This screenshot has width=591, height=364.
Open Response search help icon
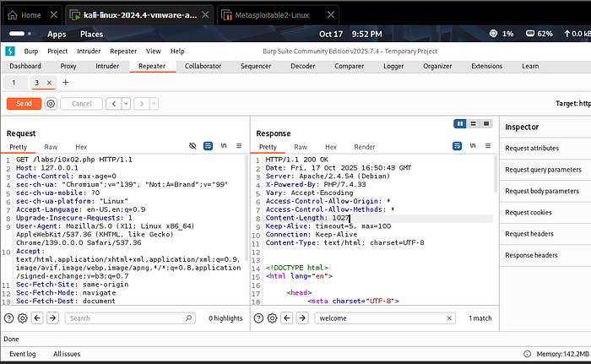[258, 318]
